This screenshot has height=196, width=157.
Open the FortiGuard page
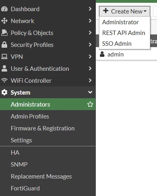[48, 188]
